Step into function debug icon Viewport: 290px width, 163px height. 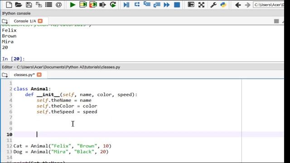(147, 5)
